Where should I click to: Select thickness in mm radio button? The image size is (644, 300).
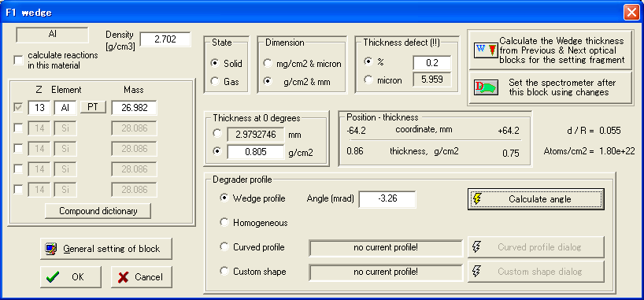click(217, 134)
